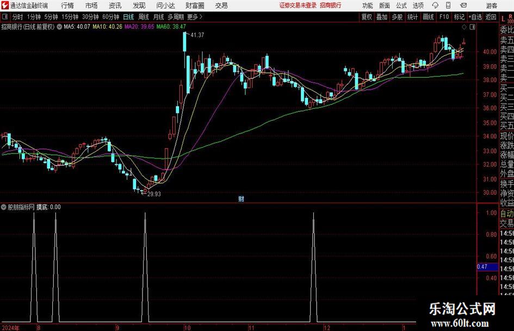Image resolution: width=514 pixels, height=331 pixels.
Task: Click the 游客 user label
Action: point(491,5)
